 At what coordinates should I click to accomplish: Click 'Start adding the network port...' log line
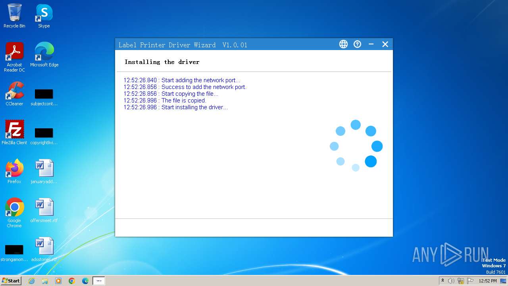(182, 80)
